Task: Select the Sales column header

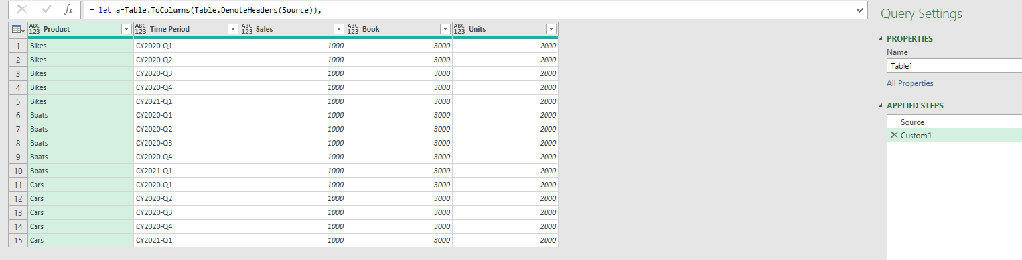Action: [293, 29]
